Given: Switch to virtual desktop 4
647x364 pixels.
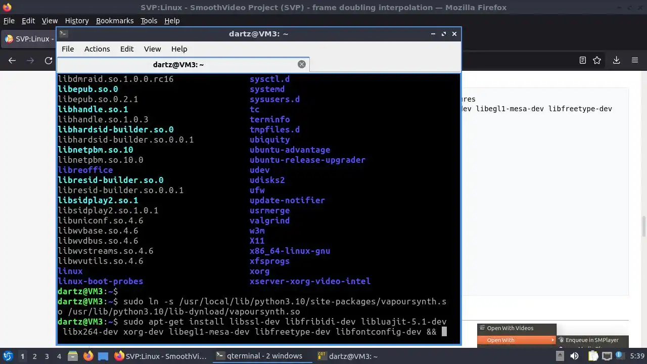Looking at the screenshot, I should [59, 356].
